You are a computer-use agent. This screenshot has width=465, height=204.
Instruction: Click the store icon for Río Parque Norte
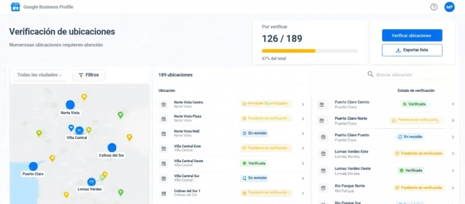pos(323,188)
